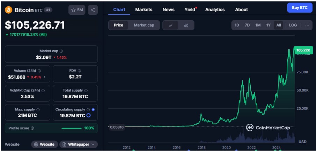Click the USD currency label on chart
This screenshot has height=152, width=317.
click(x=303, y=142)
